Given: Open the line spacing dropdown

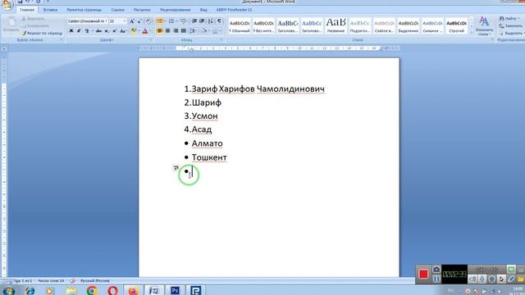Looking at the screenshot, I should [194, 31].
